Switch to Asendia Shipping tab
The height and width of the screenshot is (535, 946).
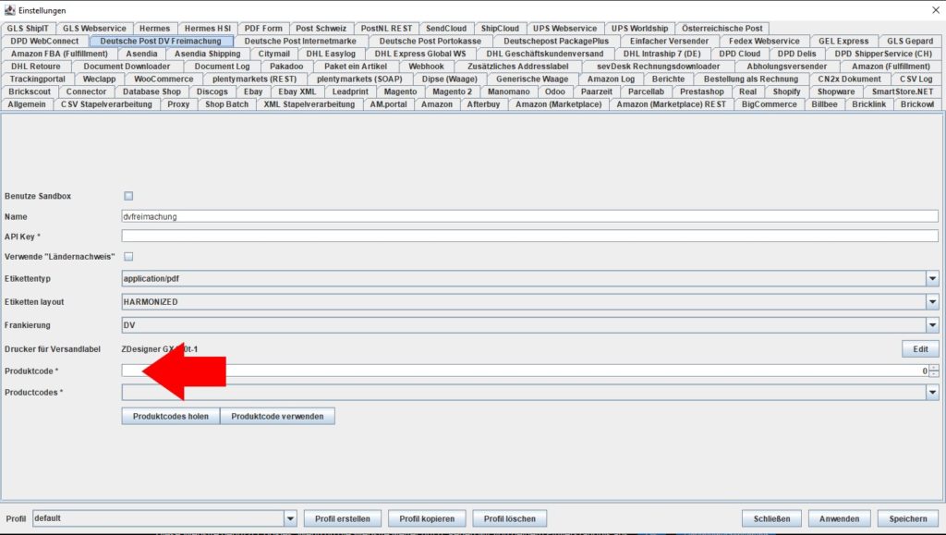207,54
